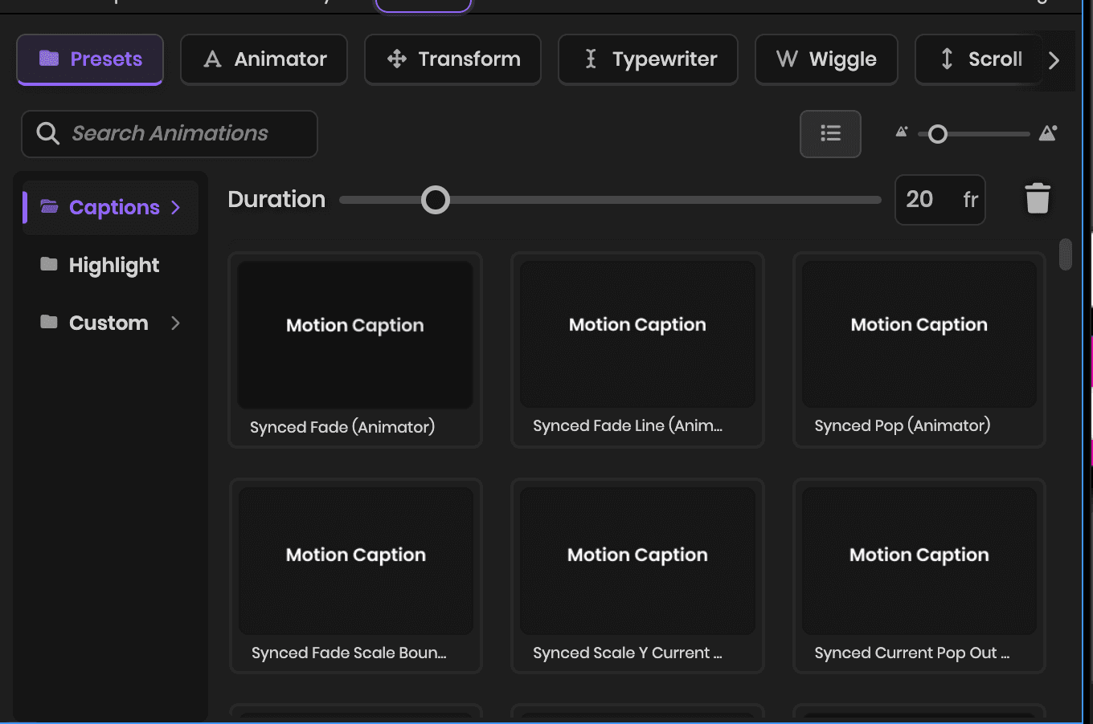Switch to the Presets tab
This screenshot has height=724, width=1093.
tap(90, 59)
